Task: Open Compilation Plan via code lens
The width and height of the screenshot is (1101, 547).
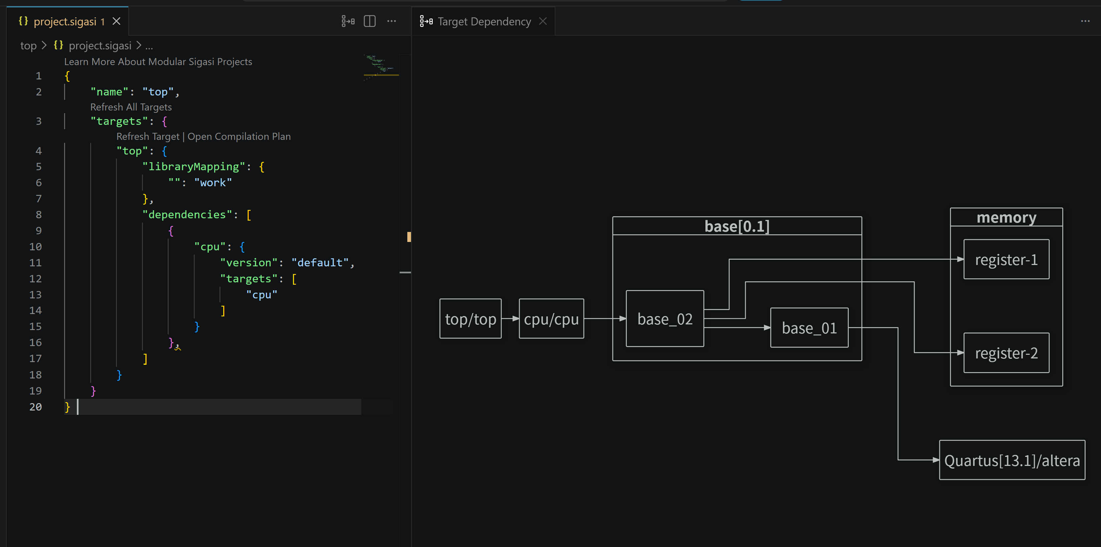Action: (239, 136)
